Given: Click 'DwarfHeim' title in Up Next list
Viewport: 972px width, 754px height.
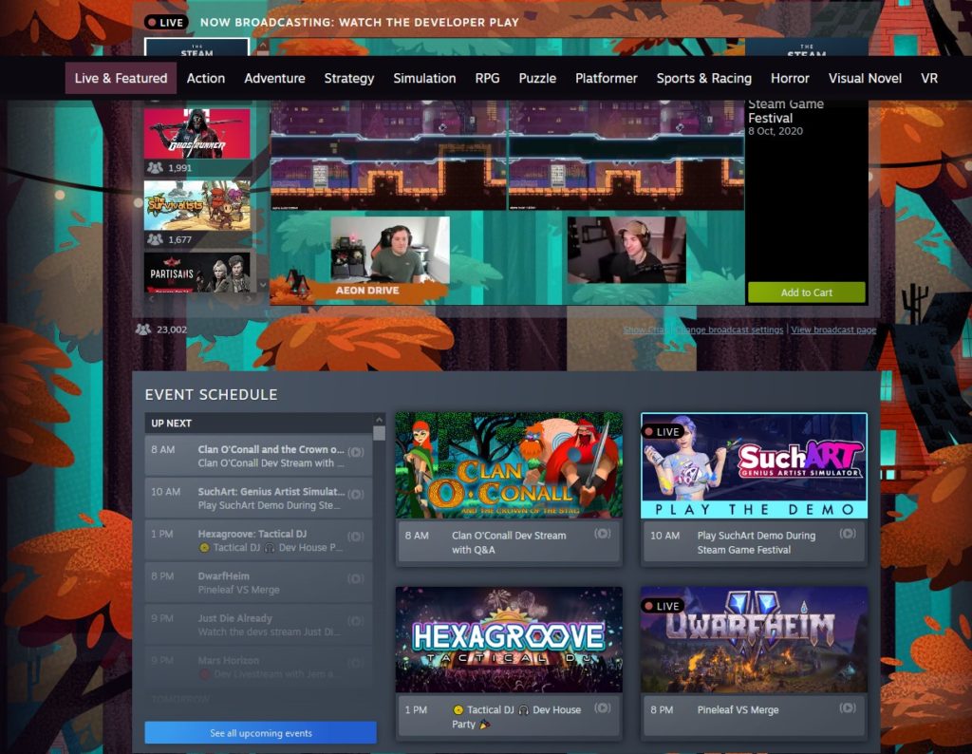Looking at the screenshot, I should pyautogui.click(x=224, y=576).
